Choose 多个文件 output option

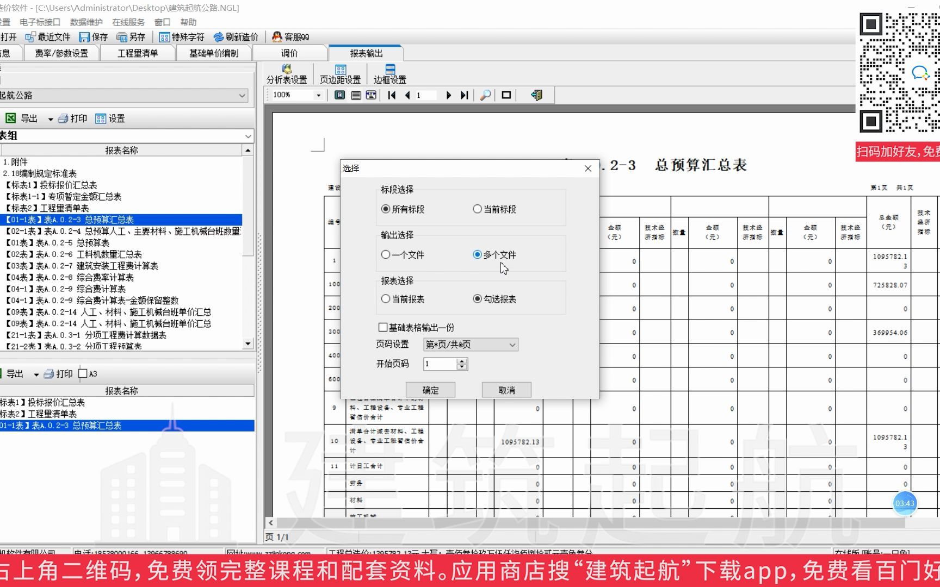pyautogui.click(x=494, y=254)
